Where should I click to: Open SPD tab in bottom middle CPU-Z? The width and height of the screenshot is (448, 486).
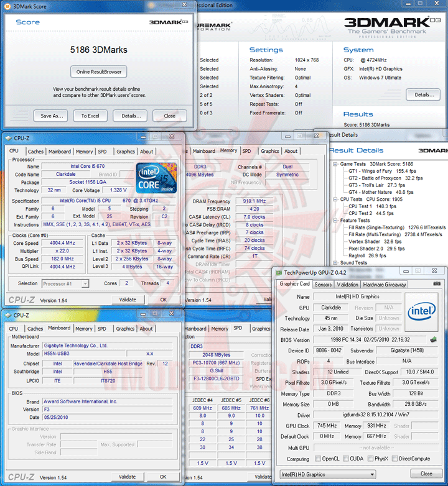238,328
